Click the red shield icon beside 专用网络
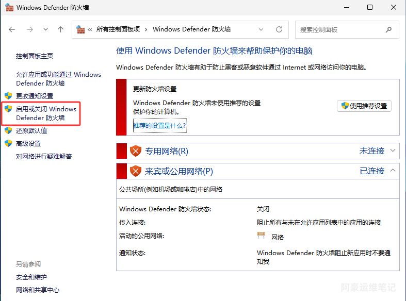The image size is (406, 301). [x=135, y=151]
